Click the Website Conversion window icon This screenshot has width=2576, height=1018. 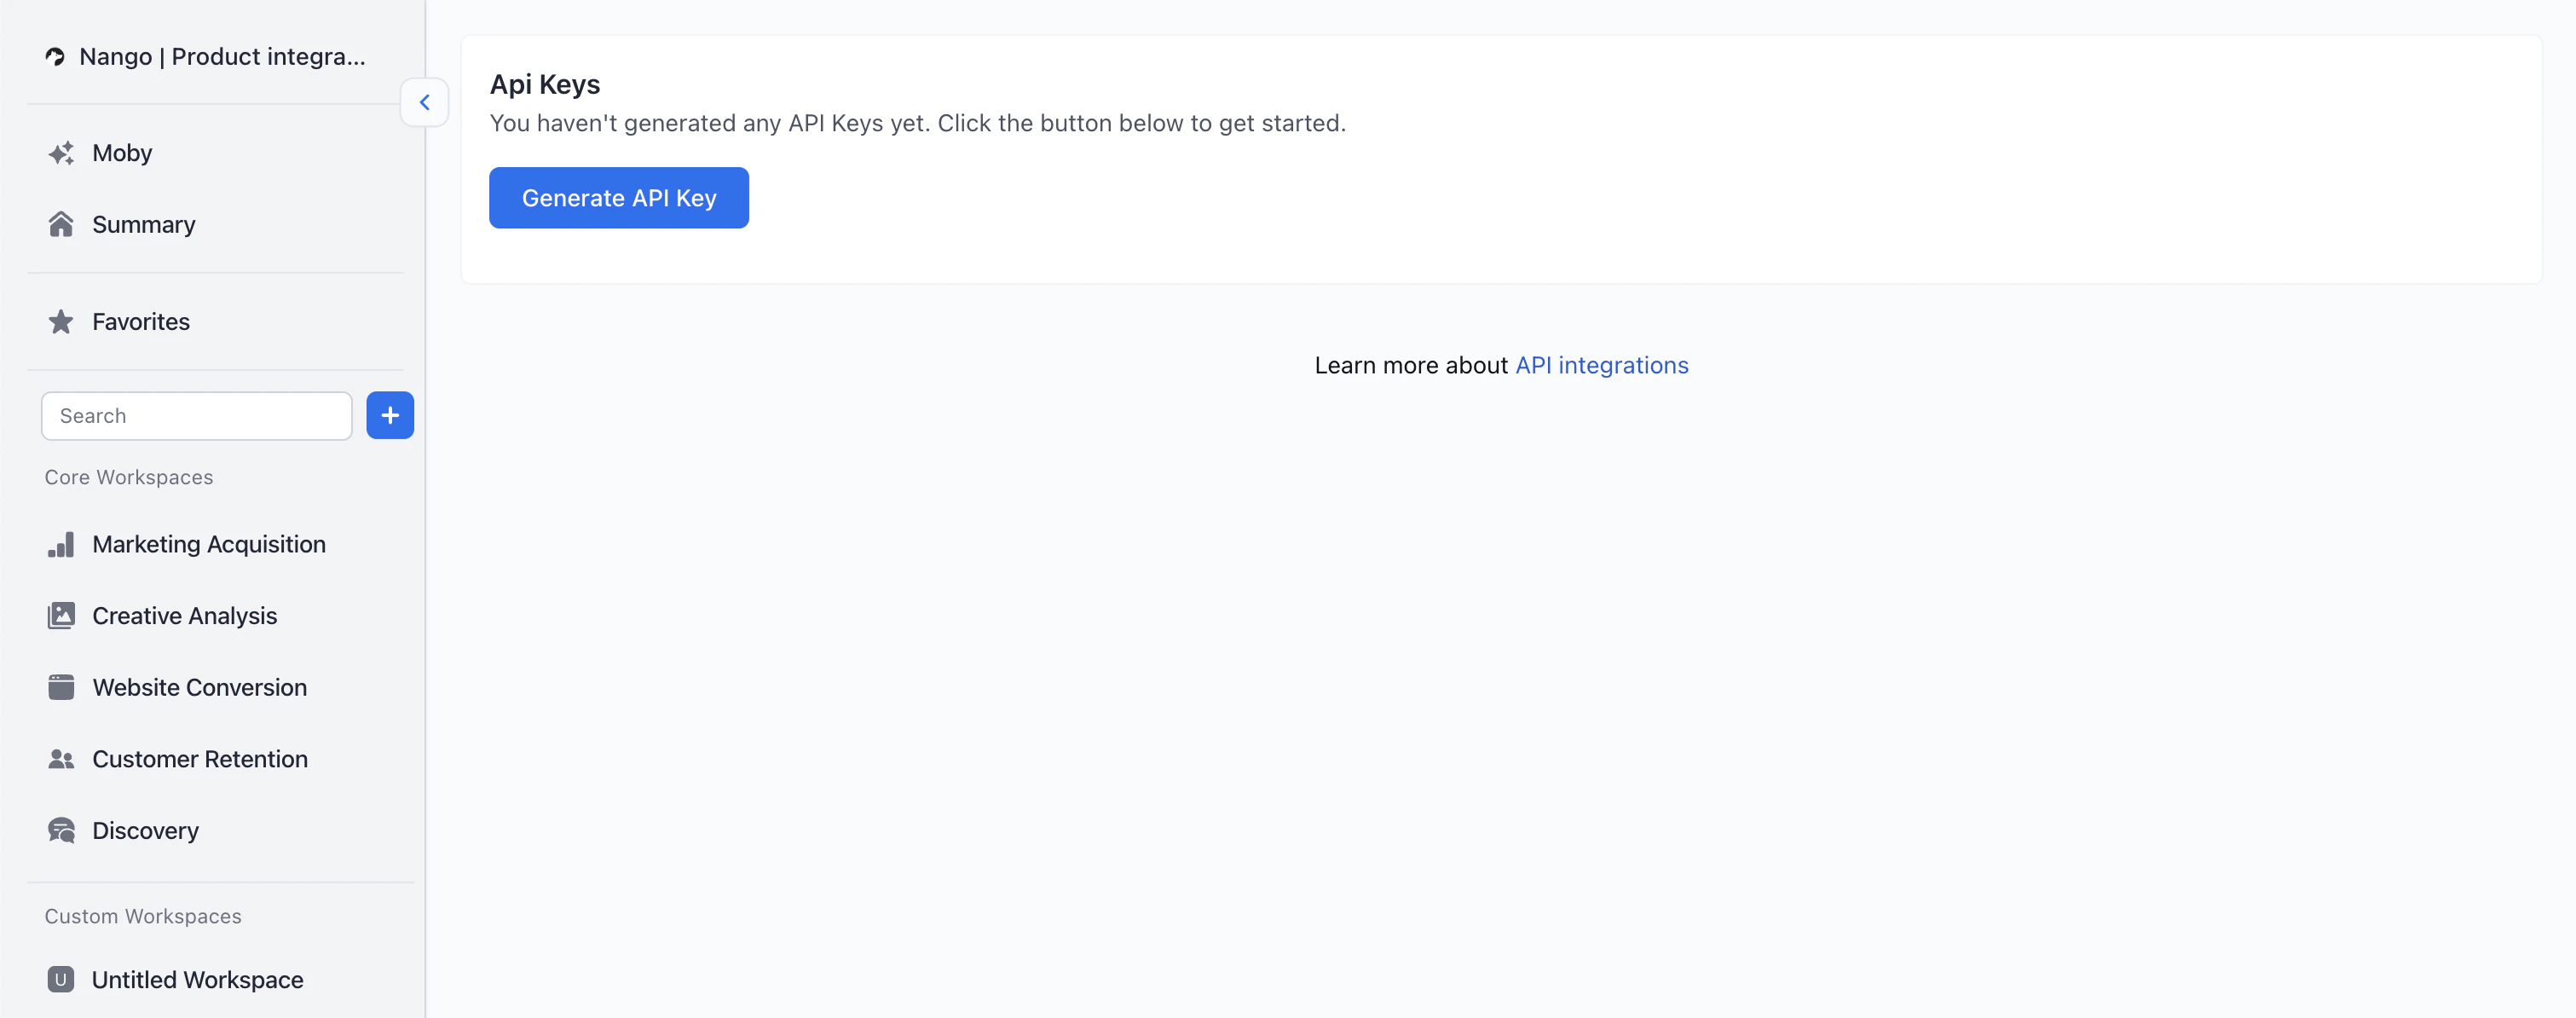click(61, 687)
